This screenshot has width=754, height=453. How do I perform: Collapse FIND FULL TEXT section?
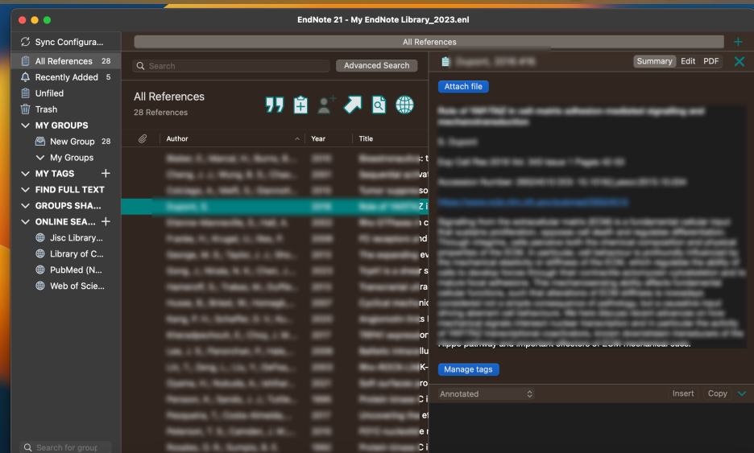coord(26,190)
